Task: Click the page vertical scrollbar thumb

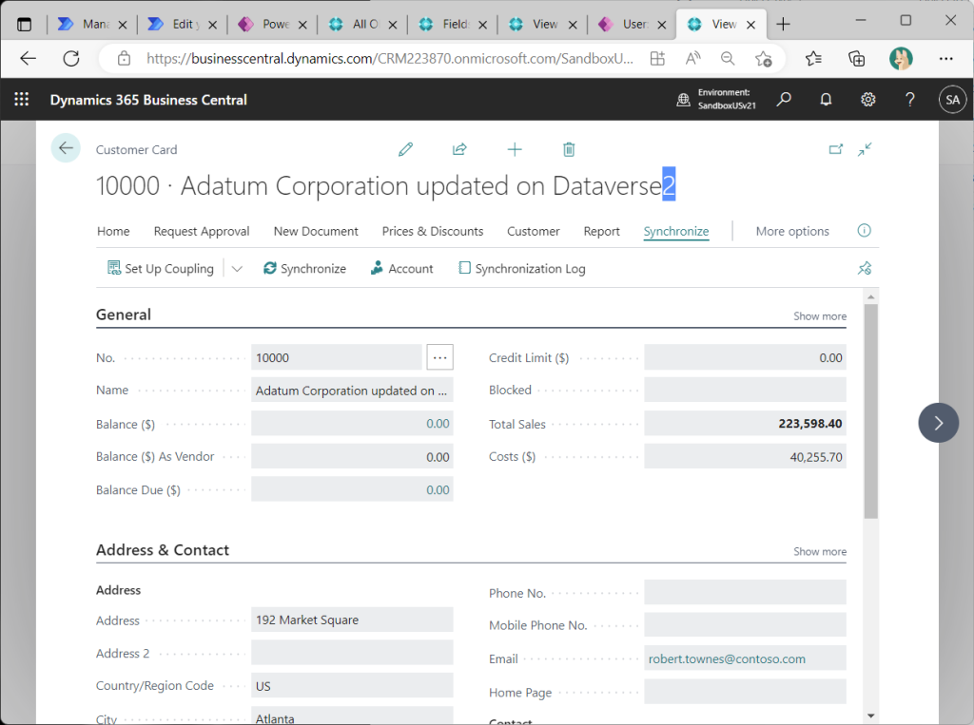Action: pyautogui.click(x=871, y=410)
